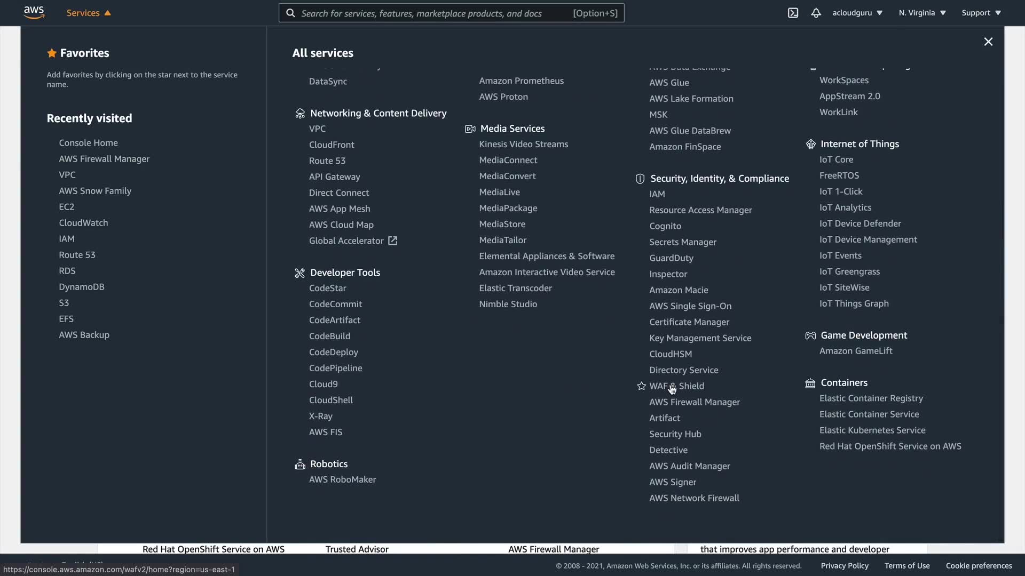The width and height of the screenshot is (1025, 576).
Task: Collapse the Services menu
Action: [89, 13]
